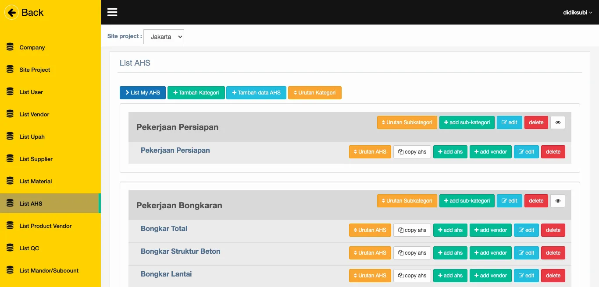Delete the Bongkar Lantai row

coord(553,276)
